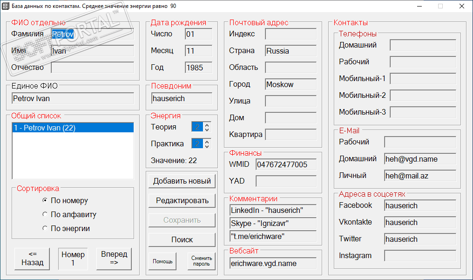473x280 pixels.
Task: Increase the Теория energy value
Action: click(x=207, y=124)
